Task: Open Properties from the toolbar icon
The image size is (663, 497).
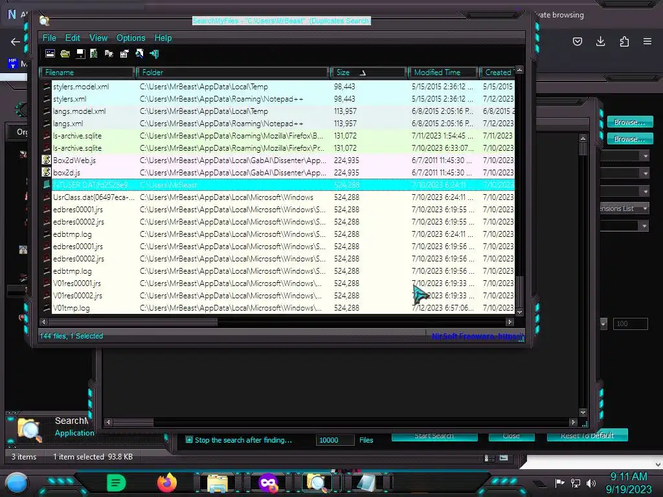Action: (x=124, y=54)
